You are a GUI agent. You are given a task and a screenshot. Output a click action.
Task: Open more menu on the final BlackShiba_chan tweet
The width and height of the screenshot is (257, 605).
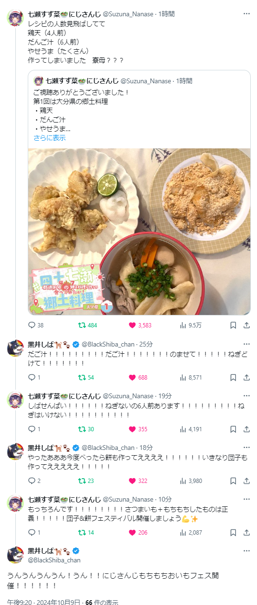coord(246,551)
